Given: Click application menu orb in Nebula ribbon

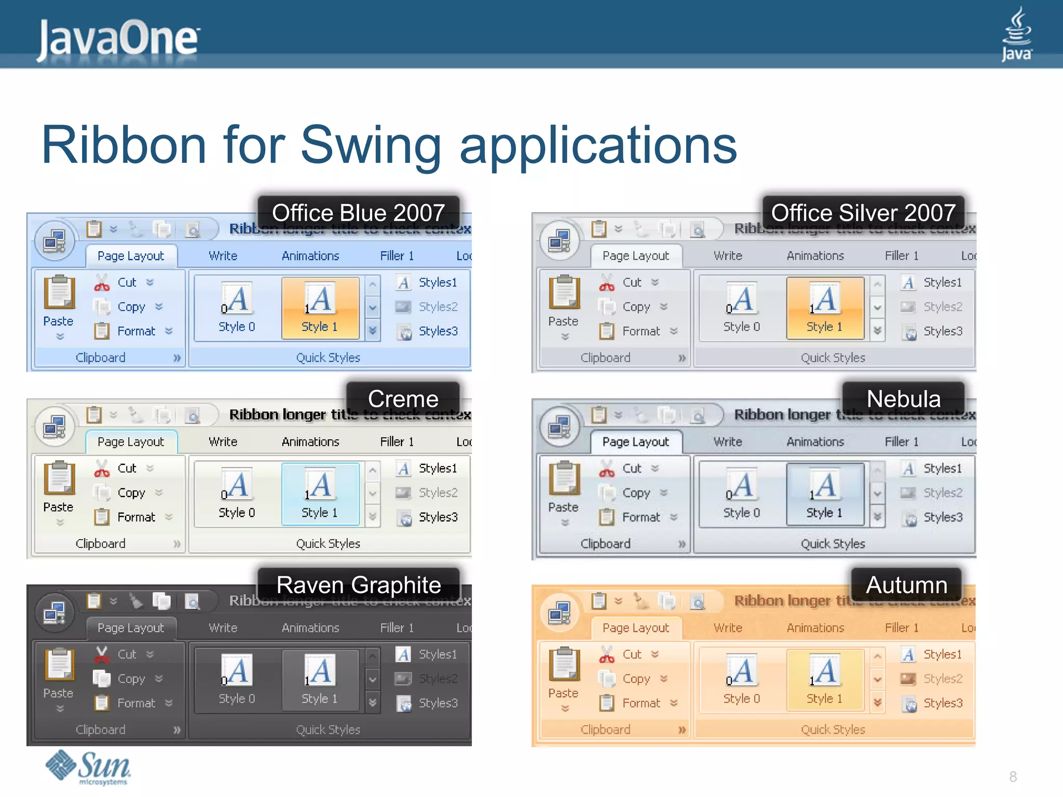Looking at the screenshot, I should [x=560, y=428].
